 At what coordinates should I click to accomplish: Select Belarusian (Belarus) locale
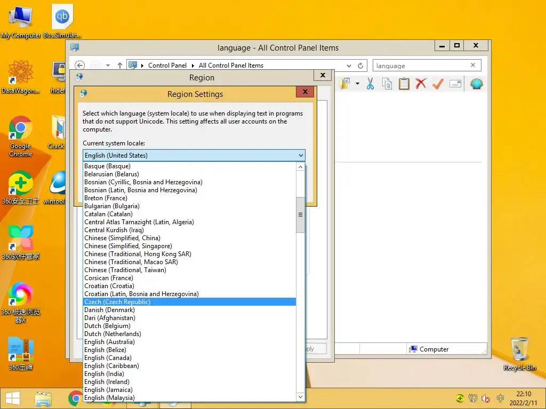[x=189, y=174]
